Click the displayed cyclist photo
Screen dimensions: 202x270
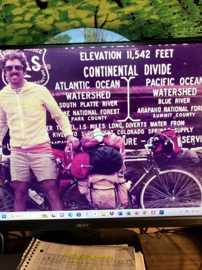point(101,127)
